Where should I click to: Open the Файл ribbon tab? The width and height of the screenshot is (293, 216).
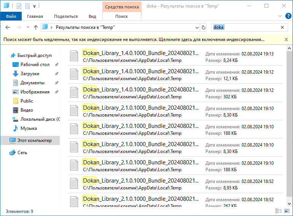[11, 16]
